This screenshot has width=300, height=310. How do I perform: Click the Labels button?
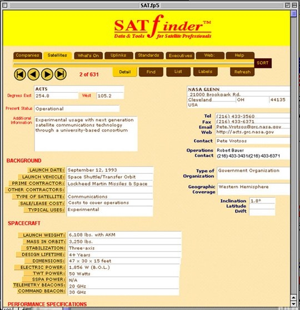click(205, 72)
